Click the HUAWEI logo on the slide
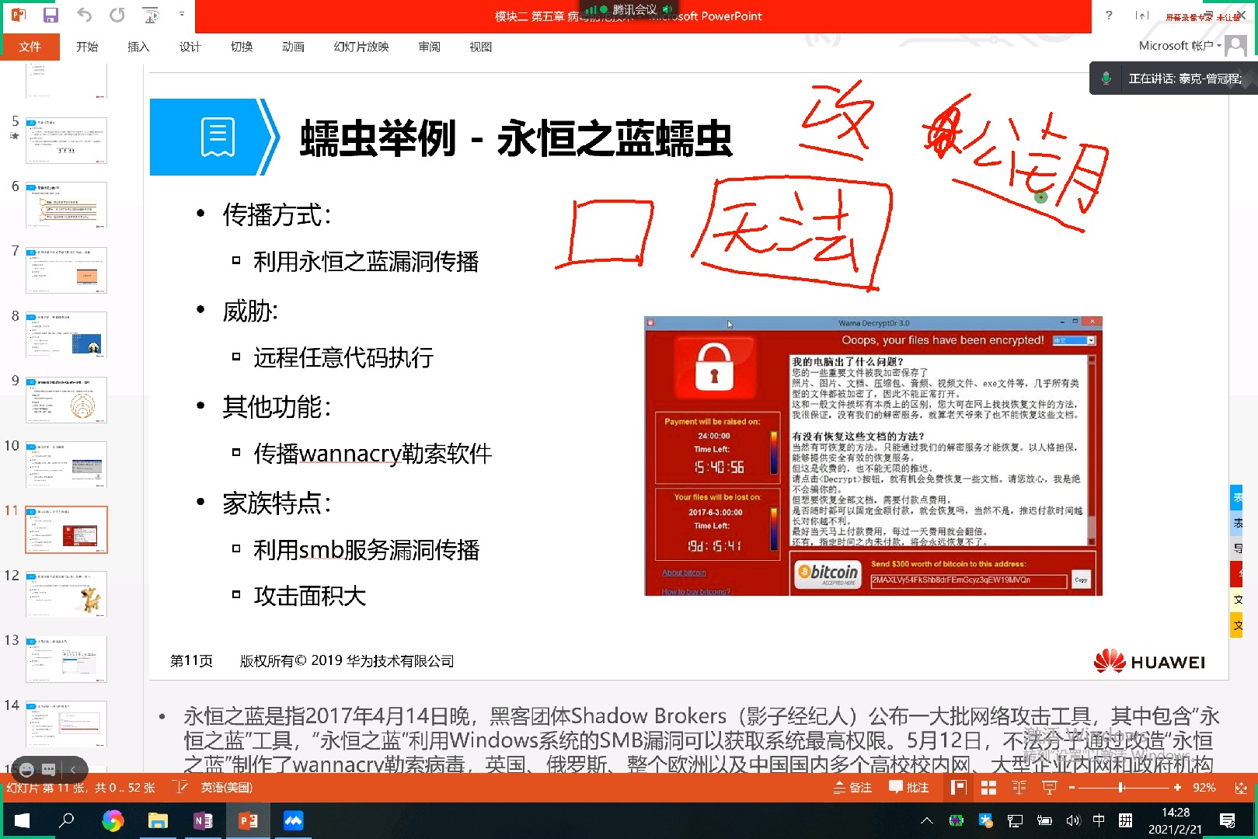The width and height of the screenshot is (1258, 839). click(x=1149, y=661)
